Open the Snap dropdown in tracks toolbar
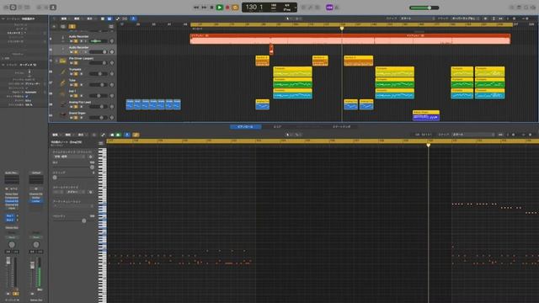539x303 pixels. click(x=418, y=19)
